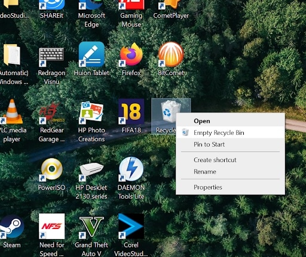The height and width of the screenshot is (257, 306).
Task: Select the Gaming Mouse shortcut icon
Action: pos(131,5)
